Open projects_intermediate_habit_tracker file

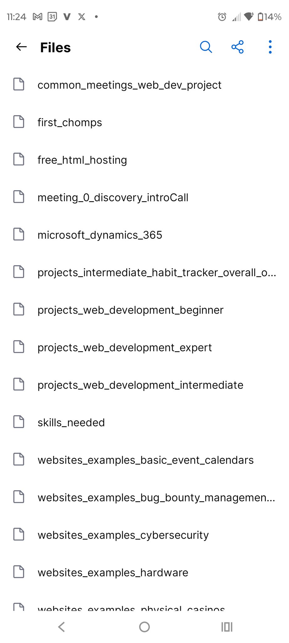pyautogui.click(x=157, y=273)
